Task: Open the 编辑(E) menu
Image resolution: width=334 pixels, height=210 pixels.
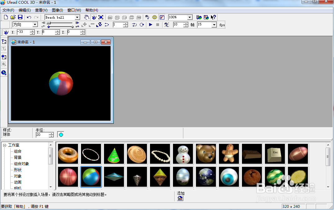Action: 25,10
